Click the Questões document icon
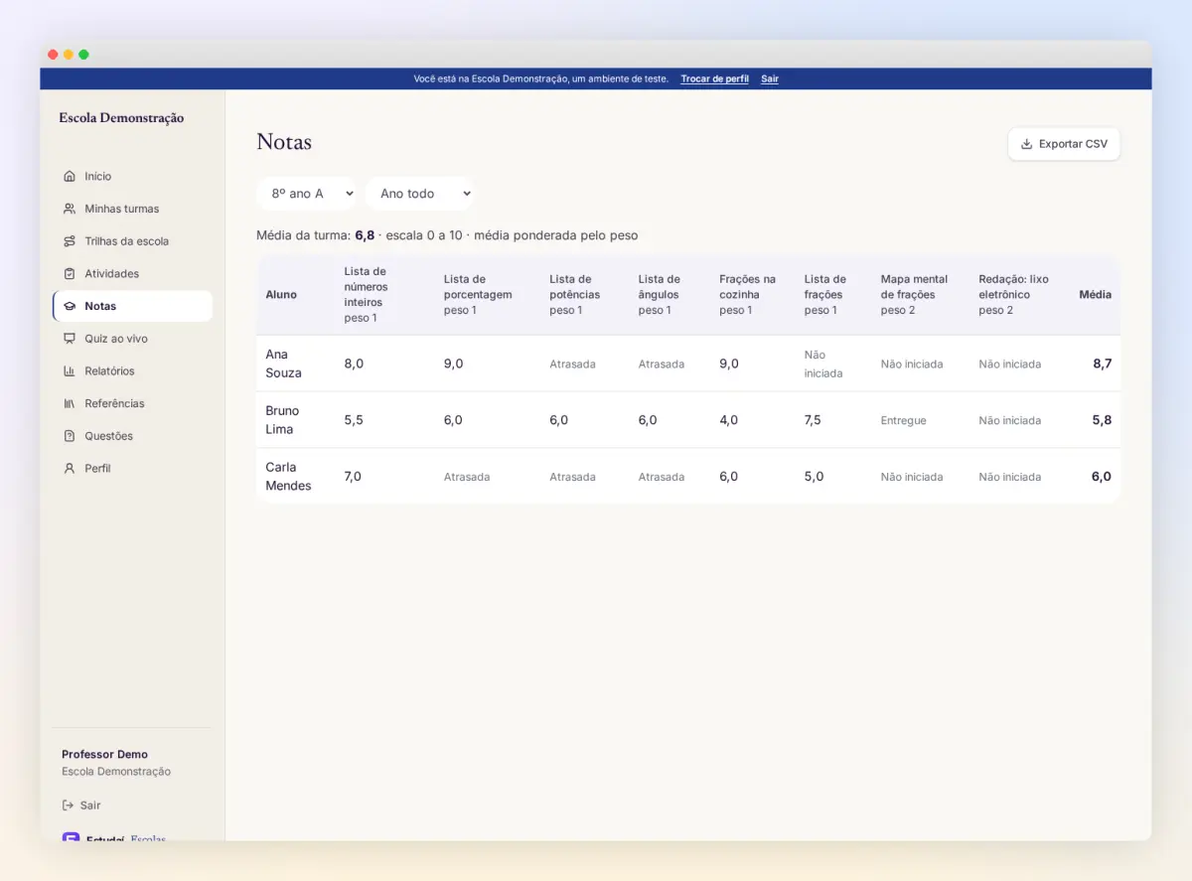The width and height of the screenshot is (1192, 881). pos(70,436)
